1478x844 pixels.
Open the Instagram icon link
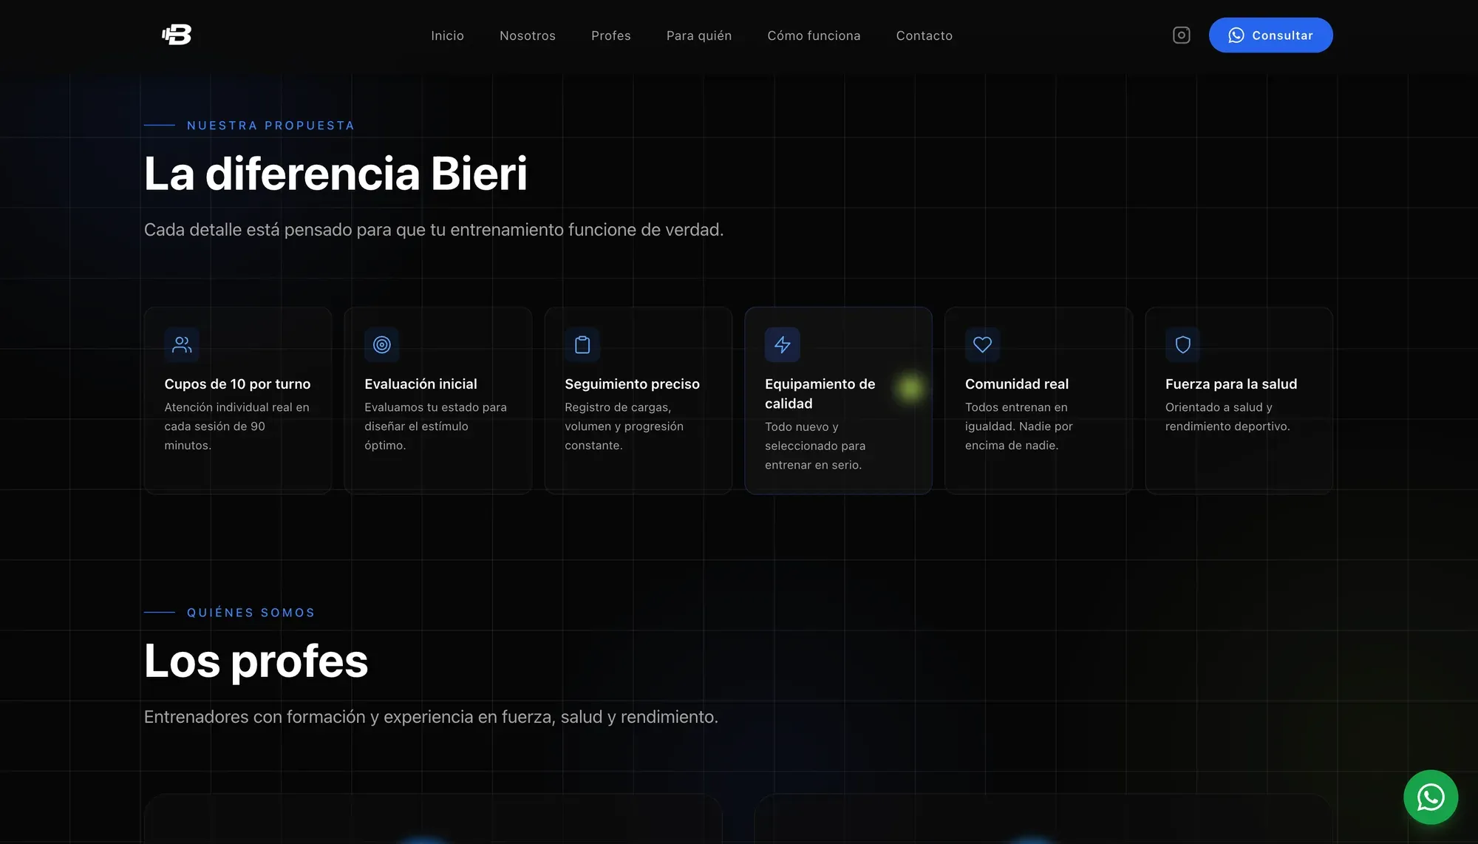click(1181, 35)
